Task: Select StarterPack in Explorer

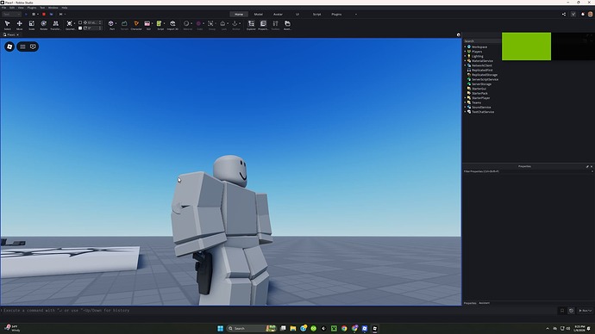Action: click(x=479, y=93)
